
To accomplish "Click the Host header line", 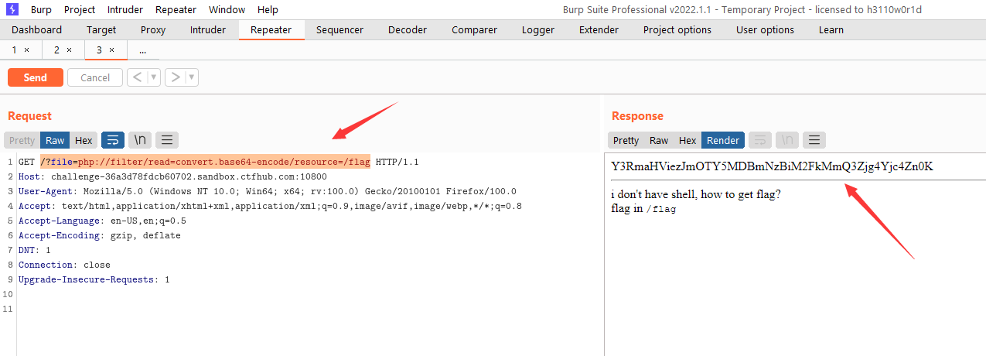I will 172,176.
